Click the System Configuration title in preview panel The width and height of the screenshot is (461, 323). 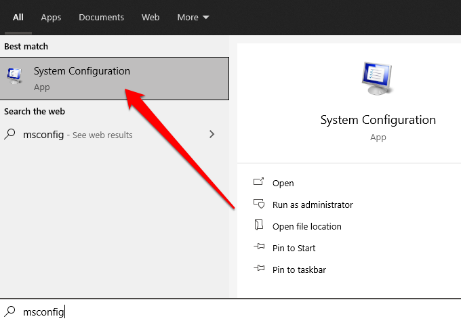(378, 120)
